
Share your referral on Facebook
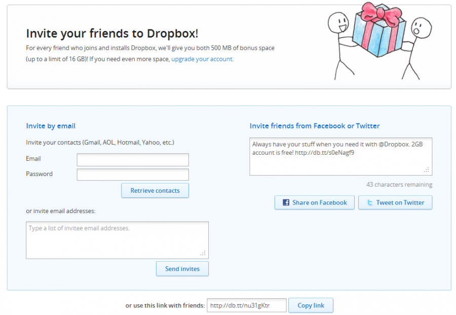coord(314,202)
